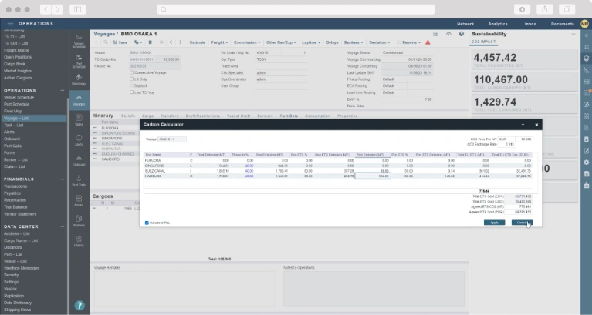The image size is (592, 315).
Task: Open the Bunkers dropdown in the toolbar
Action: pyautogui.click(x=353, y=42)
